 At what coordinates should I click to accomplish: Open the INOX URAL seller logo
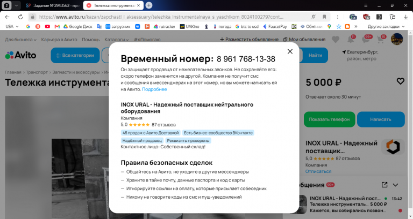click(393, 147)
